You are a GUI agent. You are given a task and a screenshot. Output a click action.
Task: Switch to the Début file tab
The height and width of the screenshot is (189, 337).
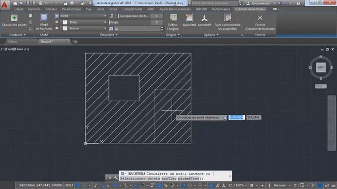coord(13,41)
